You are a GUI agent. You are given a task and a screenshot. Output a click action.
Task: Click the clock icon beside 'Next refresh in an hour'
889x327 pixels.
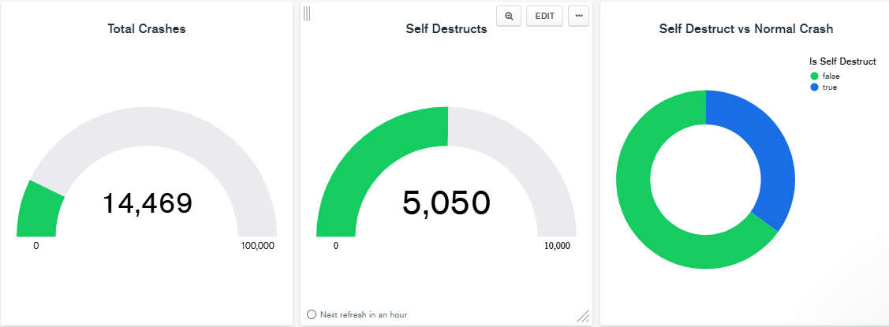(312, 314)
